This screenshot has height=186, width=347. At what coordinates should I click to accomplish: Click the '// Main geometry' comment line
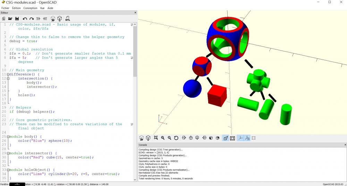[x=27, y=70]
